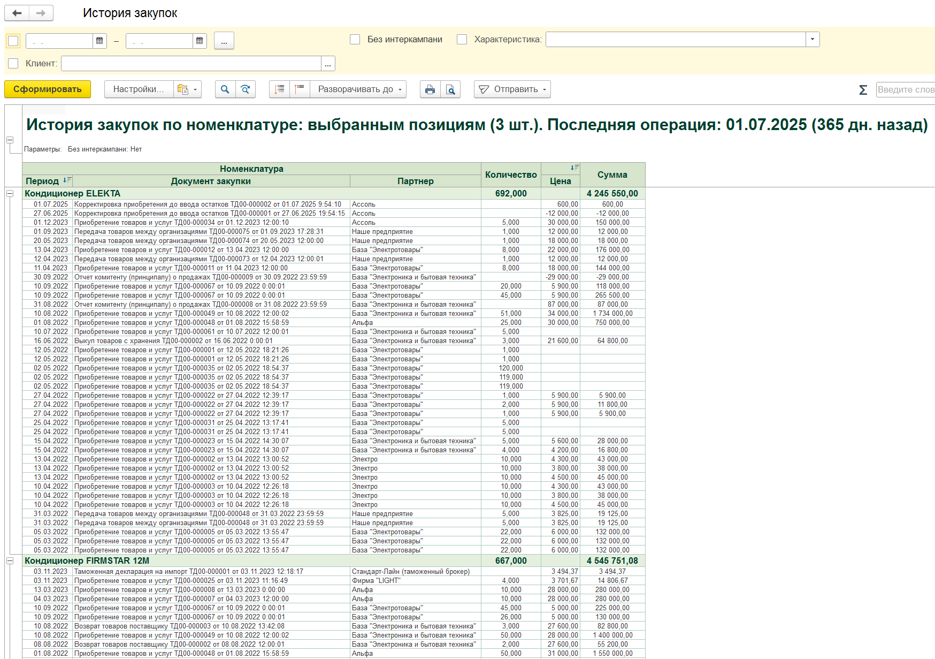Open Клиент selection ellipsis button
Screen dimensions: 935x659
pyautogui.click(x=328, y=64)
